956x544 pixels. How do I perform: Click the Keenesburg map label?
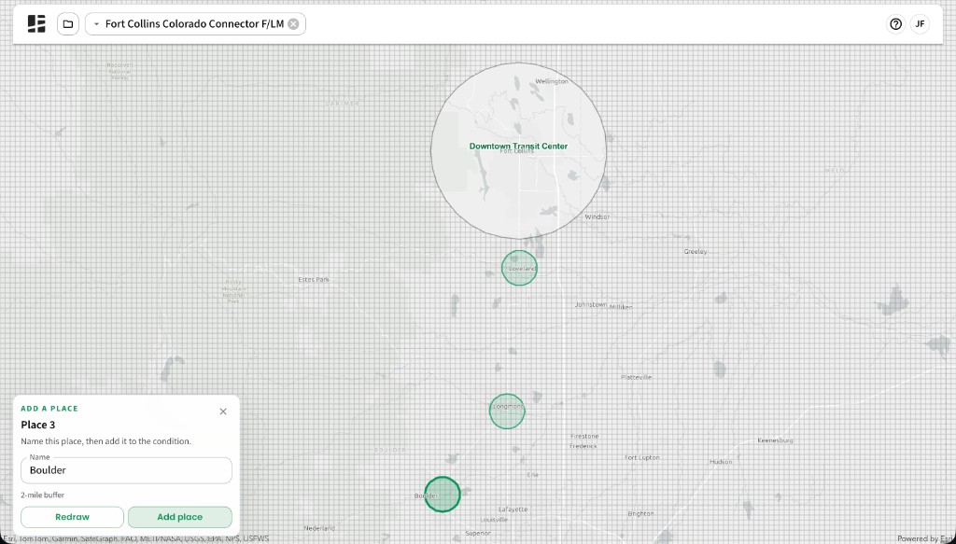[x=775, y=440]
